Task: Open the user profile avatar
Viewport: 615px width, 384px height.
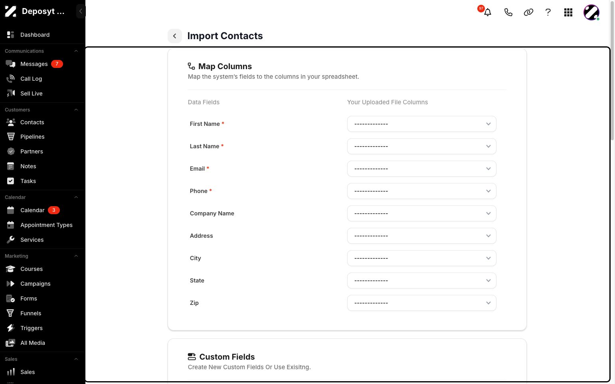Action: click(x=591, y=12)
